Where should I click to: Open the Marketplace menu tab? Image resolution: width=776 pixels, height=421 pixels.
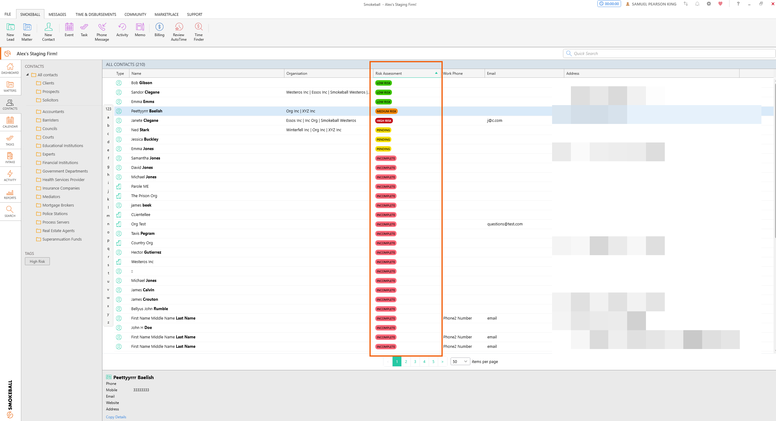(167, 14)
